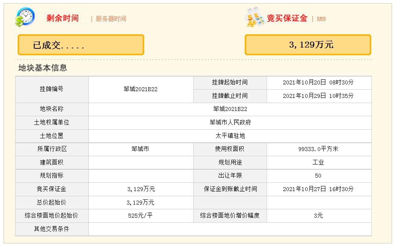Click the 出让年限 label cell
The width and height of the screenshot is (396, 247).
click(x=230, y=176)
